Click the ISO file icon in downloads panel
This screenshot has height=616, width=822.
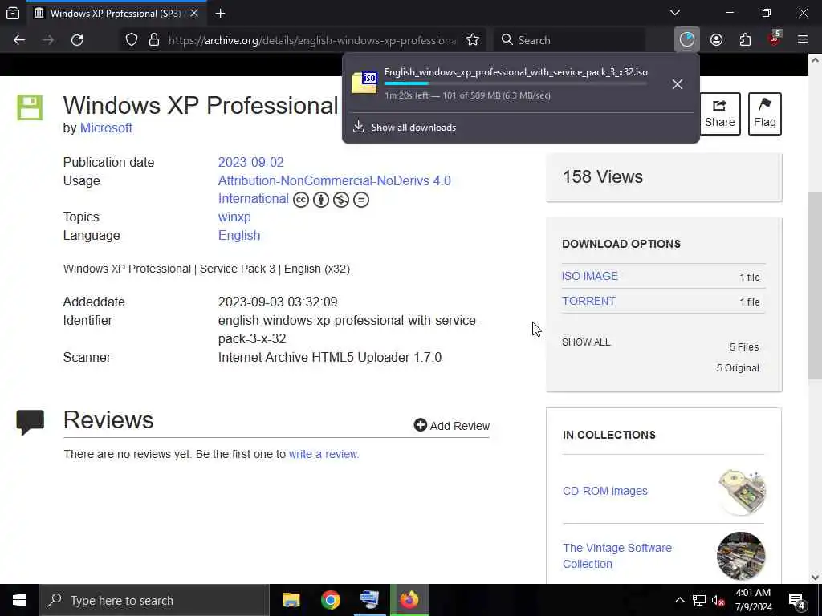[364, 83]
